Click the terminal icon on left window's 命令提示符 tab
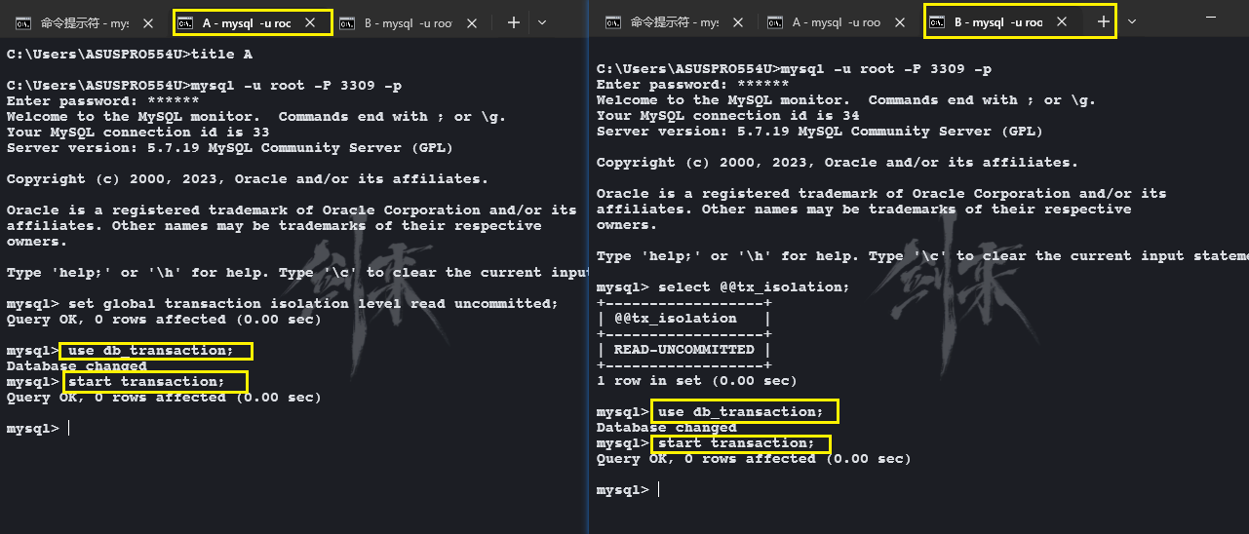Image resolution: width=1249 pixels, height=534 pixels. 22,22
